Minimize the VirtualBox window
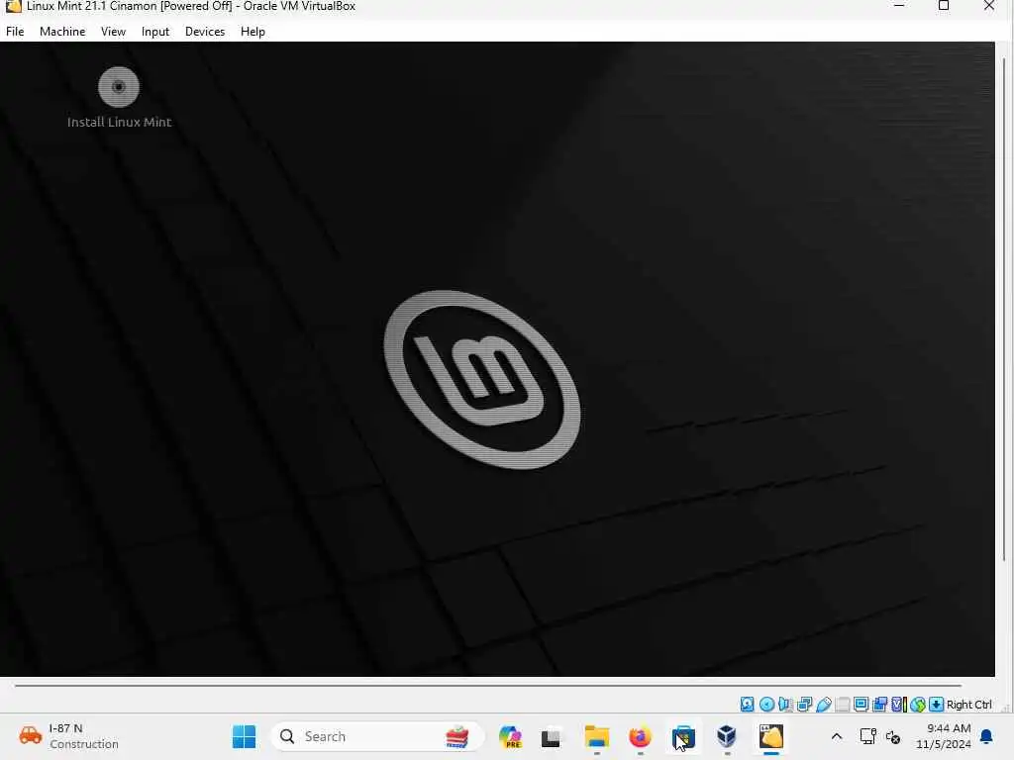 point(898,6)
